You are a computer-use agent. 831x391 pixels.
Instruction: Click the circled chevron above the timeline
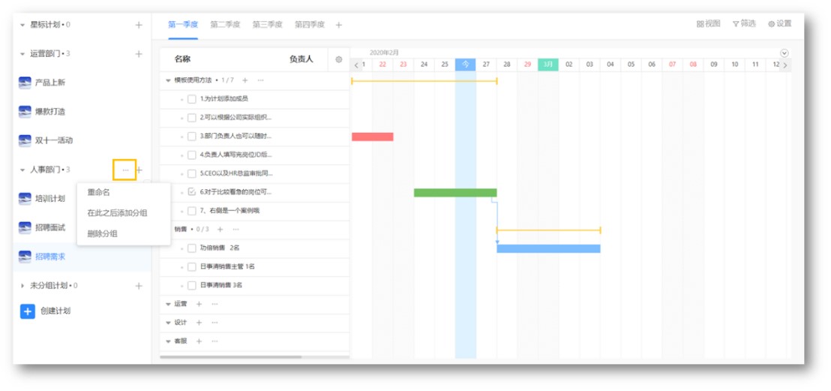pyautogui.click(x=785, y=53)
